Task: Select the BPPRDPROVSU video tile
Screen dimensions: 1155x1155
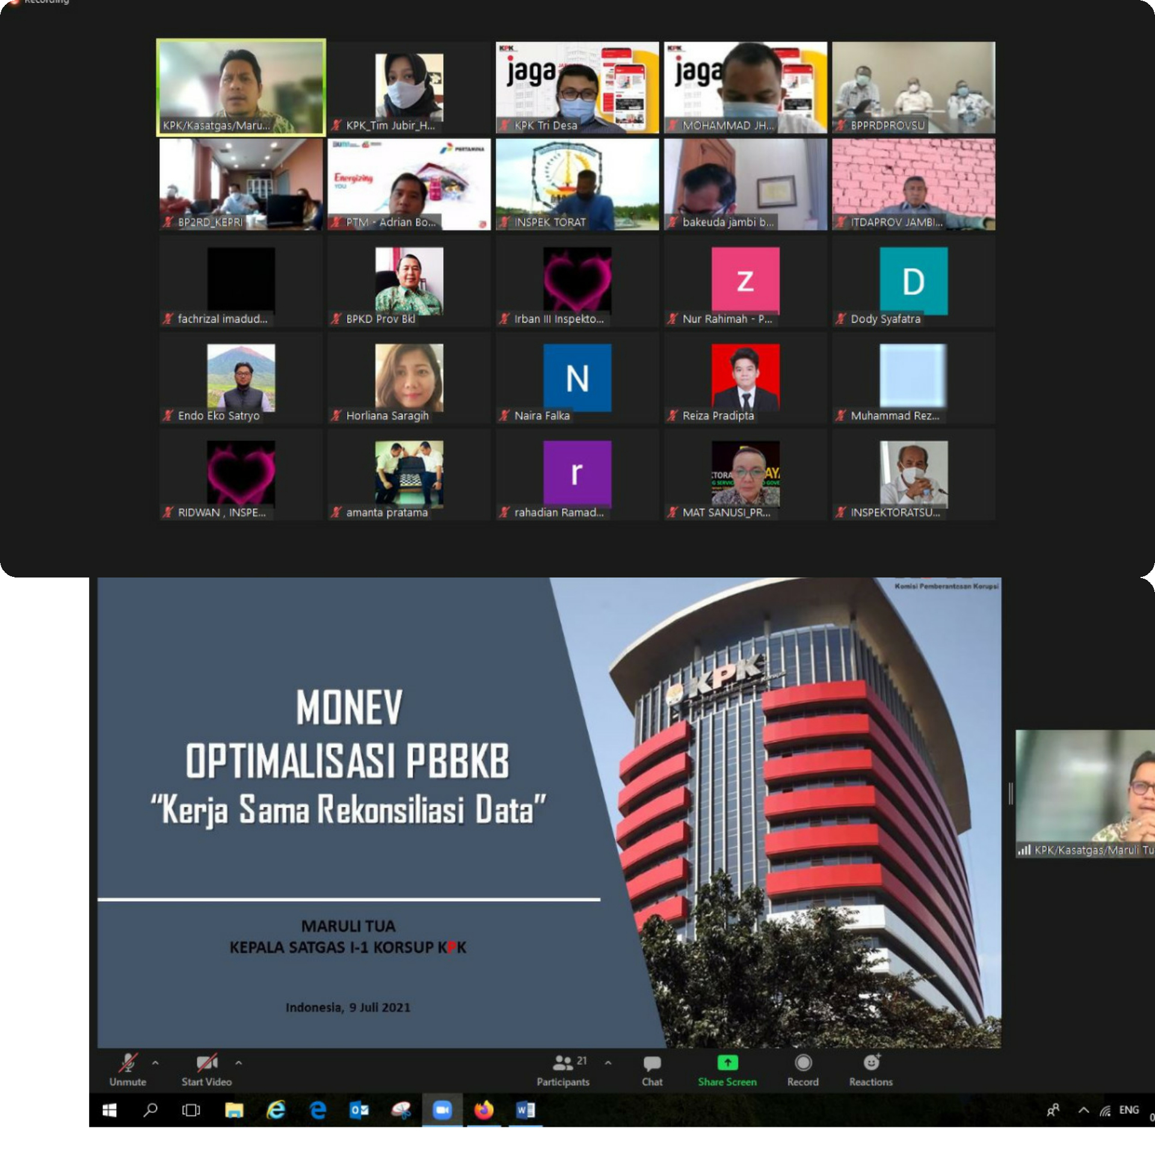Action: [914, 87]
